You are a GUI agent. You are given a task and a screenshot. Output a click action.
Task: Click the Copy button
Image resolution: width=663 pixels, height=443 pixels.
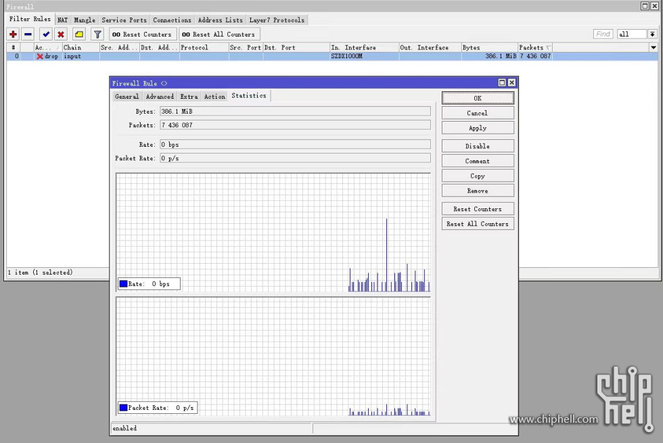pyautogui.click(x=478, y=175)
